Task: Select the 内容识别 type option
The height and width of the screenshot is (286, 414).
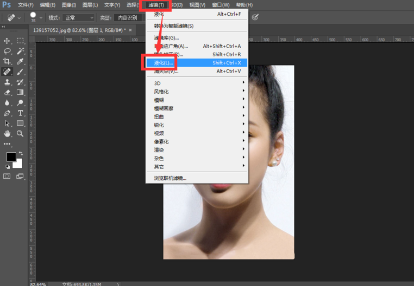Action: click(128, 18)
